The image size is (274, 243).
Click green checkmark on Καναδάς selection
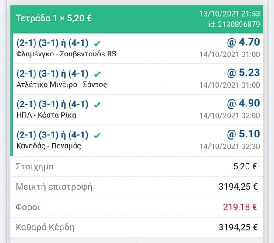(x=97, y=135)
